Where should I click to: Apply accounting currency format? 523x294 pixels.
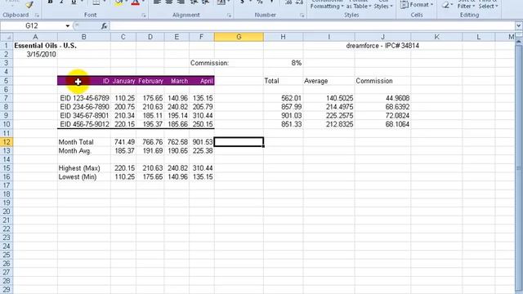coord(242,2)
